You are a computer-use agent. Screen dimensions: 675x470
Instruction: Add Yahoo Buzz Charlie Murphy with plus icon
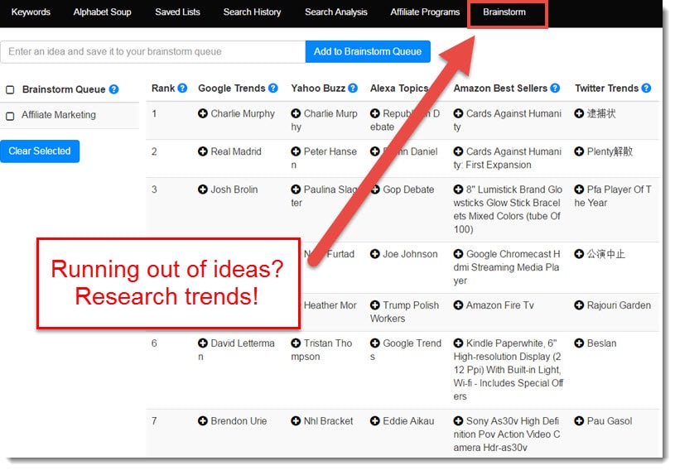click(x=296, y=113)
